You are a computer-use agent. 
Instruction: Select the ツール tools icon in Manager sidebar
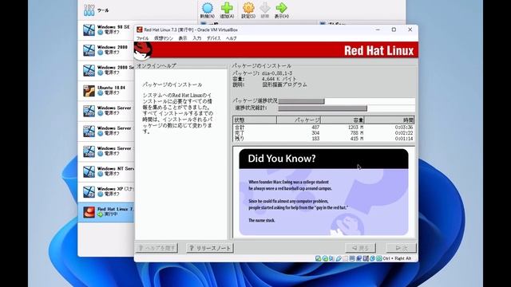point(89,10)
